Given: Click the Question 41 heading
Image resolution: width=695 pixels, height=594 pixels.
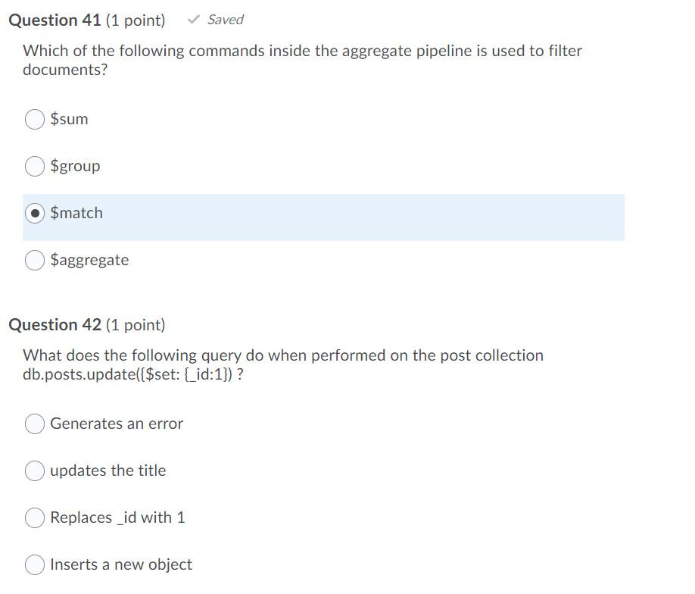Looking at the screenshot, I should [x=53, y=20].
